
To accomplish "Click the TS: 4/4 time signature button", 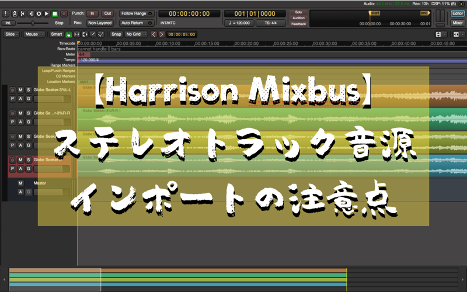I will (270, 23).
